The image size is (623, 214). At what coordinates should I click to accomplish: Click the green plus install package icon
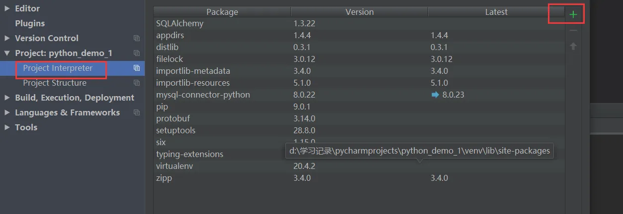[x=573, y=15]
